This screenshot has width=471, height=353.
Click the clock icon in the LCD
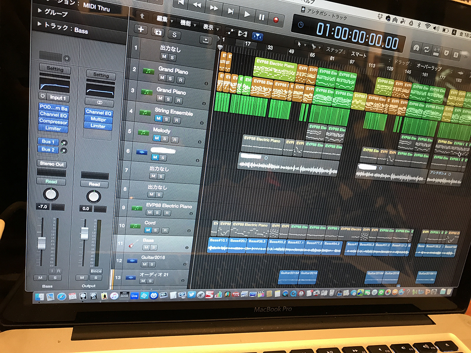(301, 25)
